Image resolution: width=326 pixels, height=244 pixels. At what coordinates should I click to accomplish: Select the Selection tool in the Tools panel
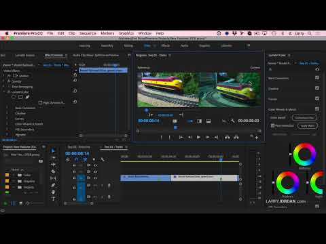coord(53,150)
